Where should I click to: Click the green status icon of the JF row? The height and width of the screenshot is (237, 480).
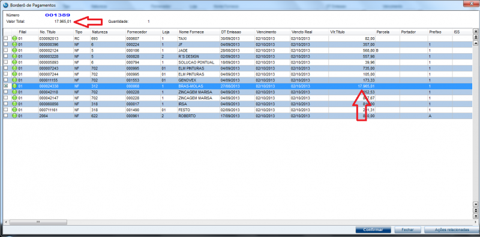[14, 45]
